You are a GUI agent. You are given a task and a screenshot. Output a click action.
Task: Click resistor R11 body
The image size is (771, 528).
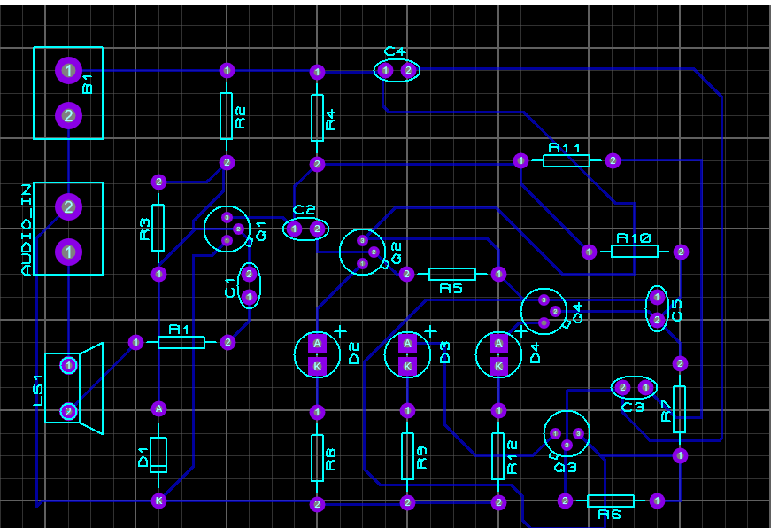(567, 160)
